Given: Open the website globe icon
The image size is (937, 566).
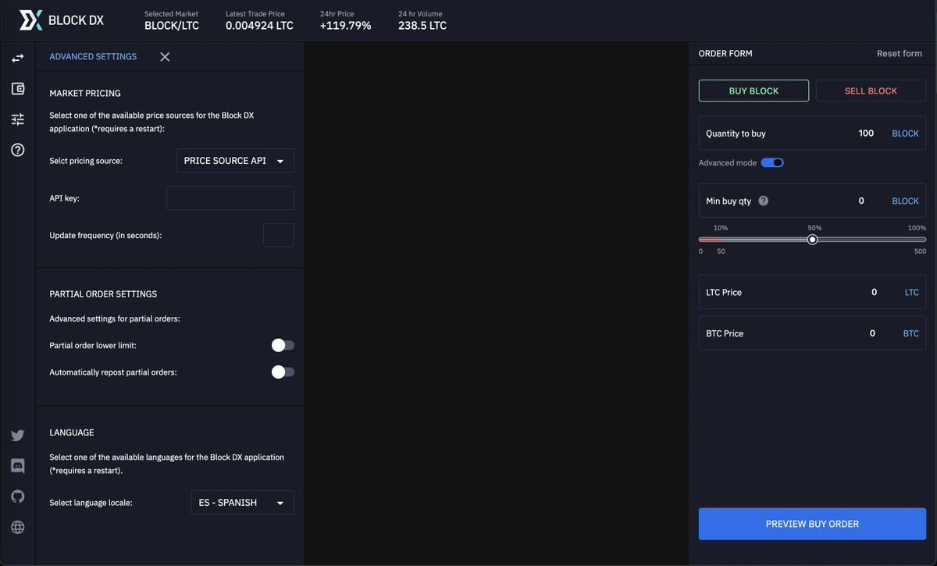Looking at the screenshot, I should point(18,527).
